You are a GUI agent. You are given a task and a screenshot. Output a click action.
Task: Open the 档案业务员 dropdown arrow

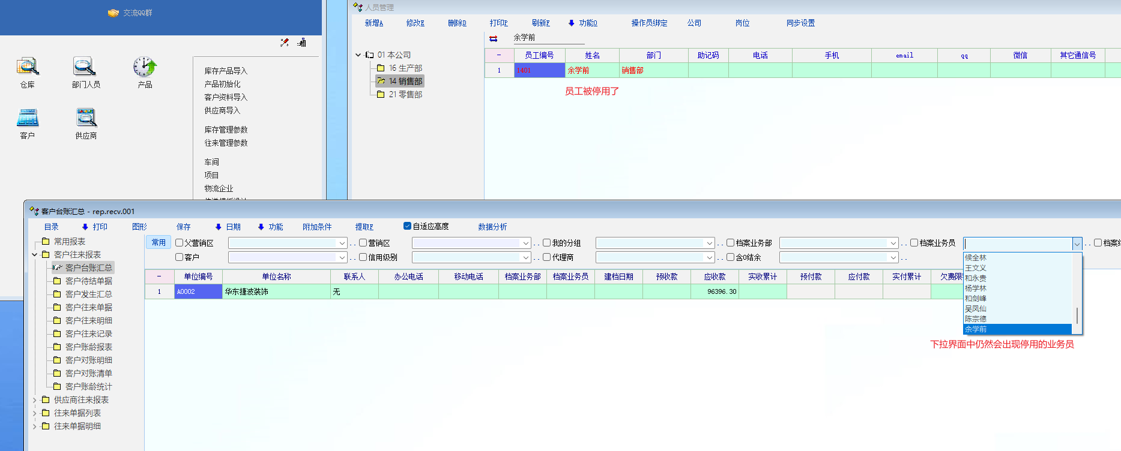click(x=1077, y=243)
